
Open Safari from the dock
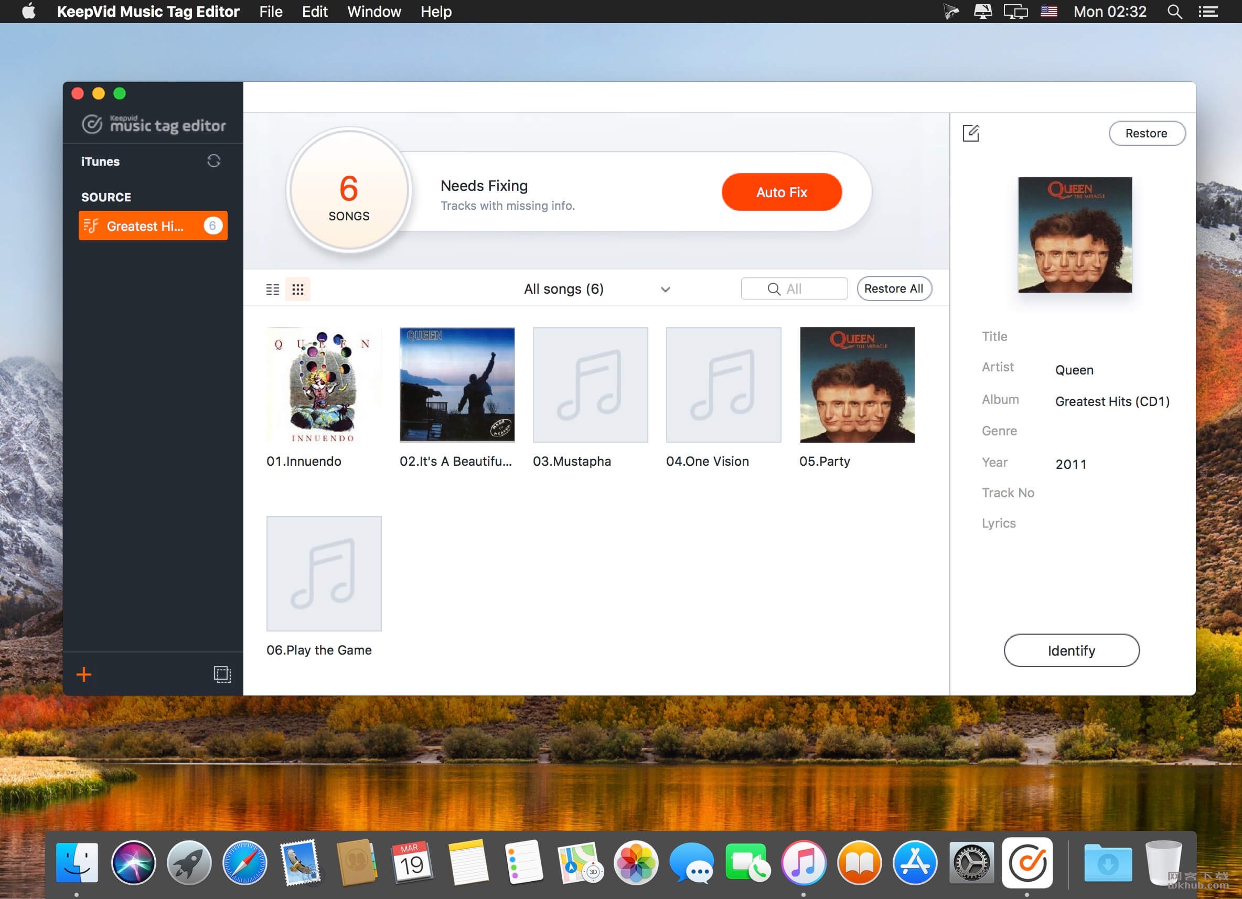pos(245,863)
